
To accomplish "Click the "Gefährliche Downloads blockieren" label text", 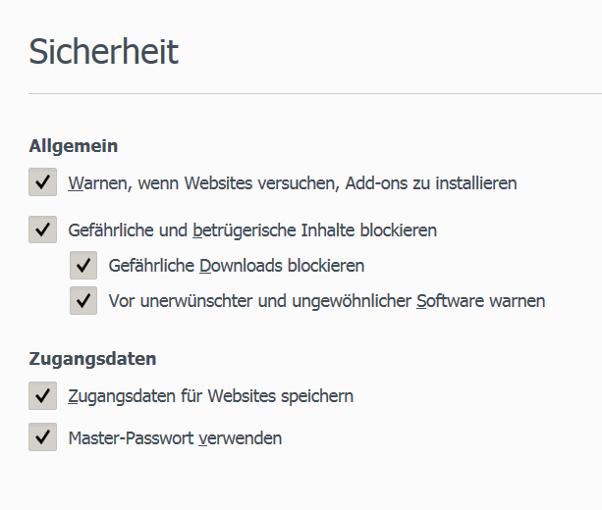I will point(237,266).
